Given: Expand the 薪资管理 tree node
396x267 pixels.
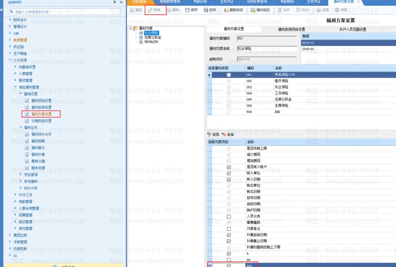Looking at the screenshot, I should pos(15,80).
